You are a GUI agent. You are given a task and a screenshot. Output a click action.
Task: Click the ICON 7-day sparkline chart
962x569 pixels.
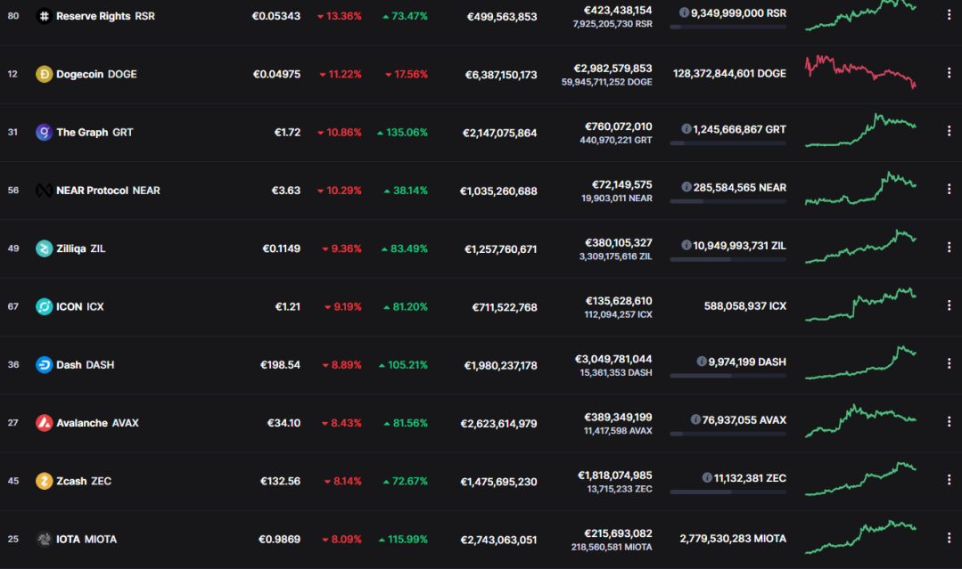(x=860, y=305)
